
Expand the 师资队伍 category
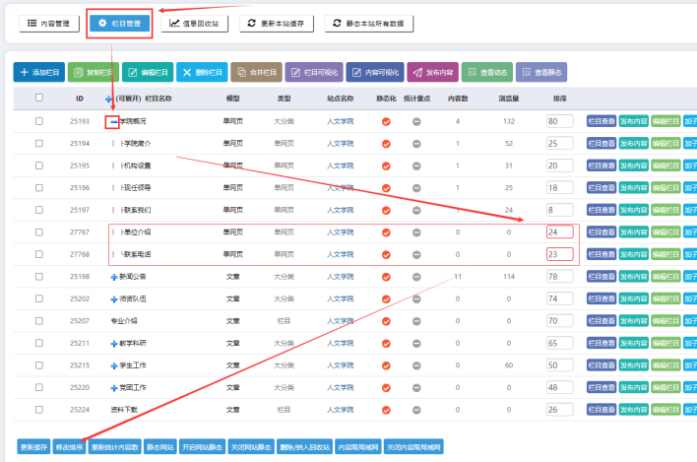pyautogui.click(x=114, y=297)
